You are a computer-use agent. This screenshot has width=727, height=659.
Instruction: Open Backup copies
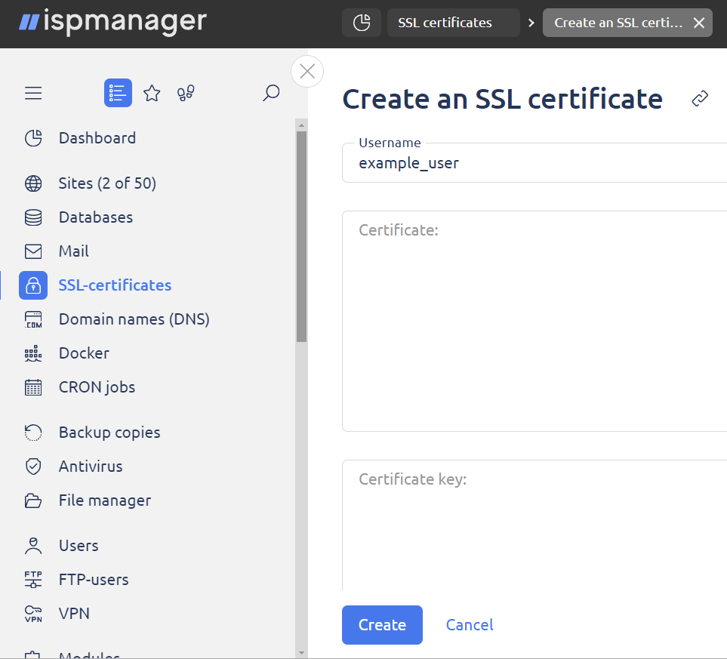(109, 433)
